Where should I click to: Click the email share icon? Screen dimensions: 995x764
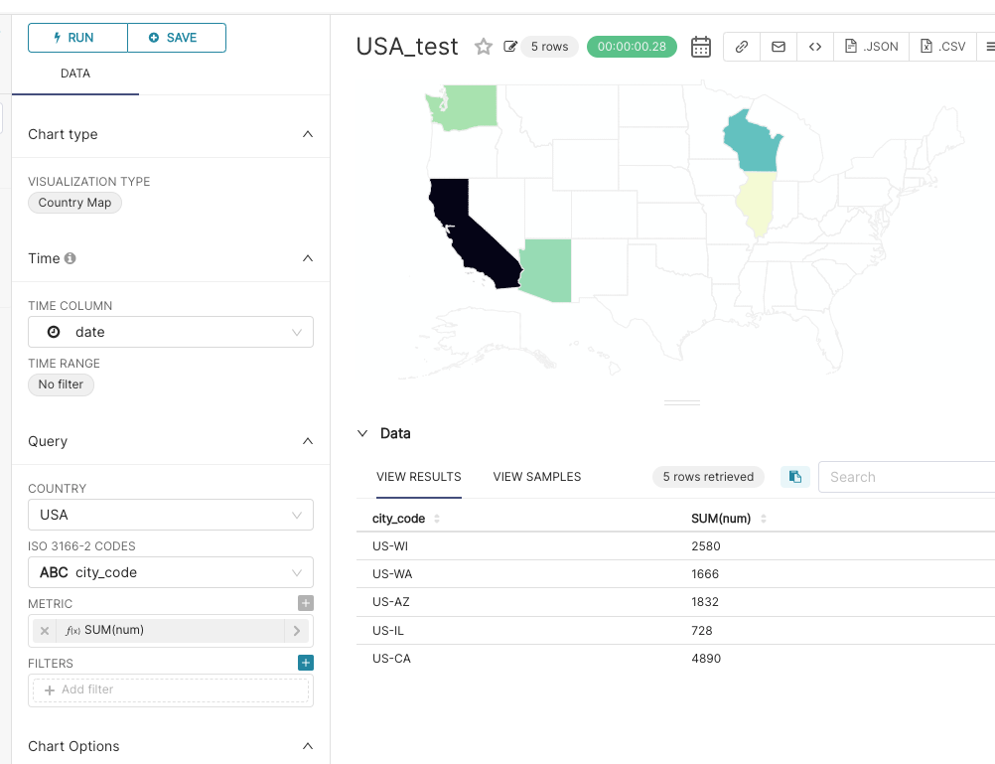[778, 46]
